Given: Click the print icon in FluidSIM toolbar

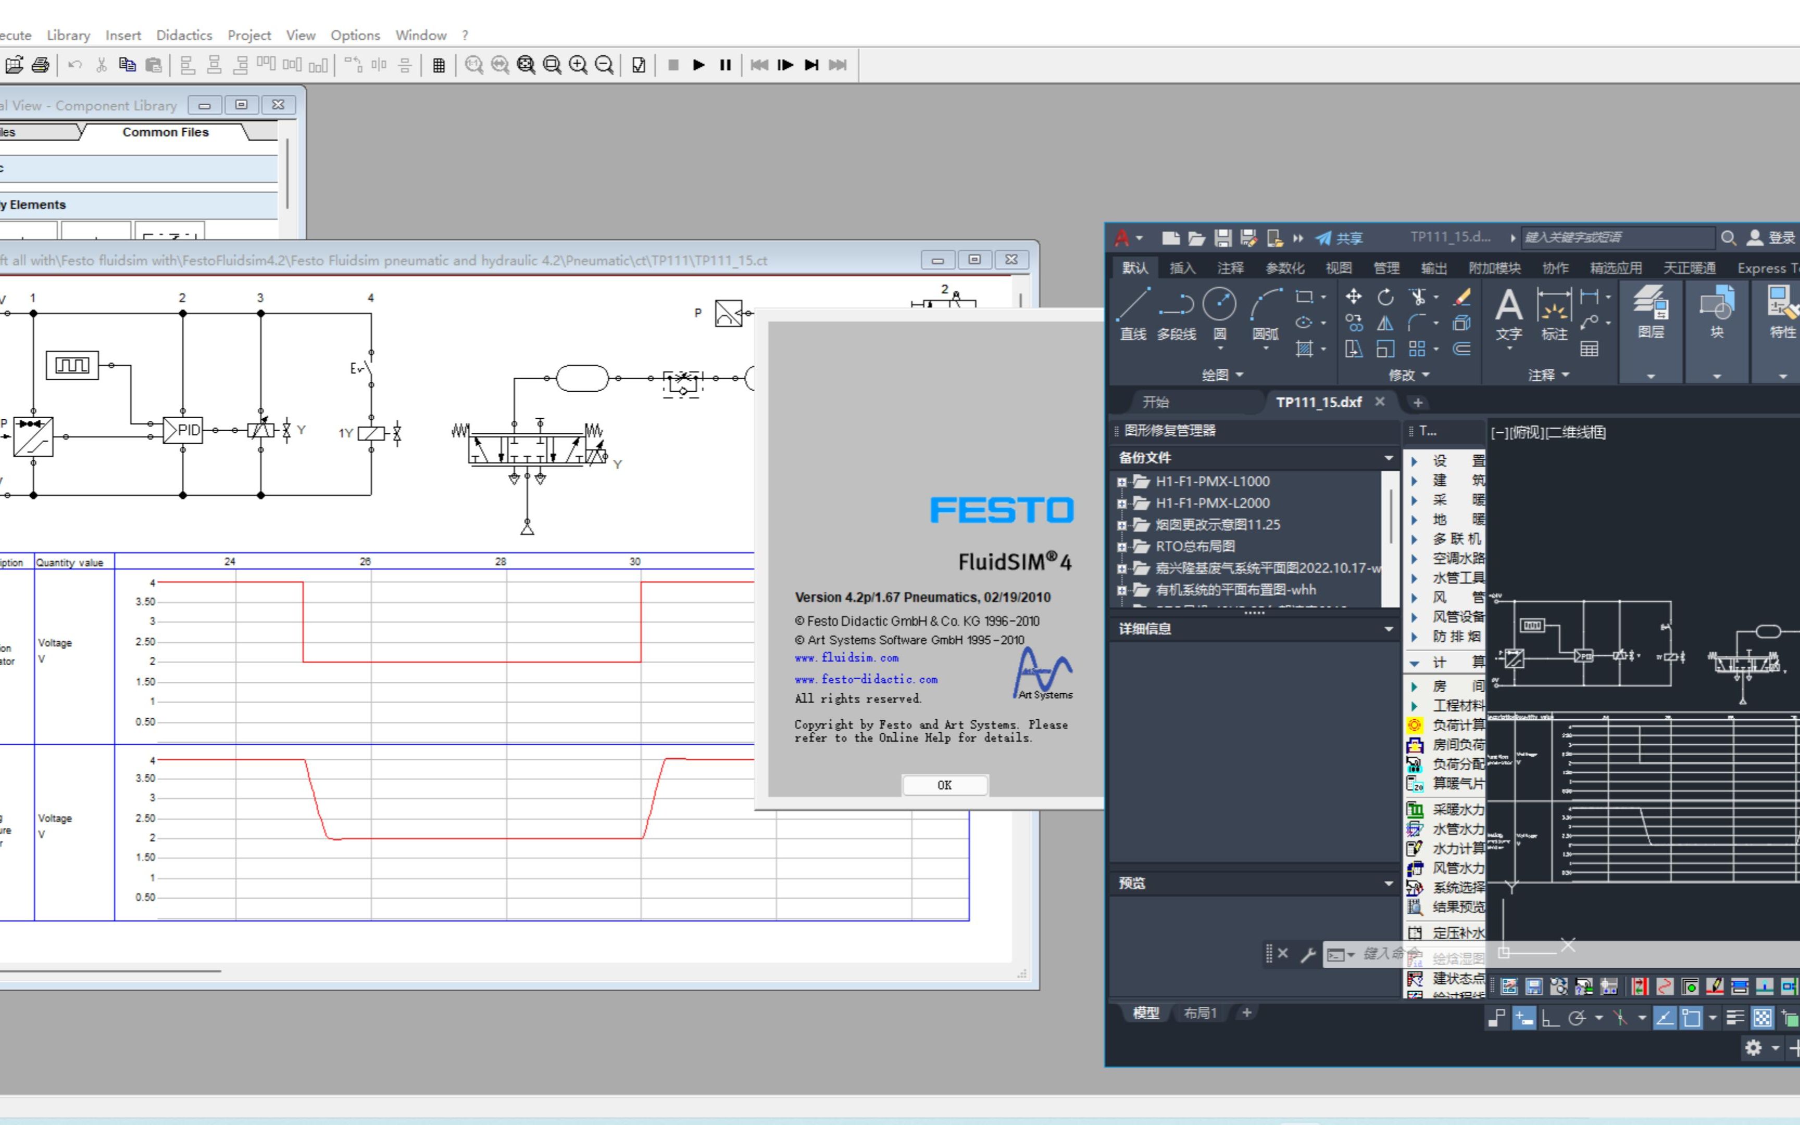Looking at the screenshot, I should point(40,66).
